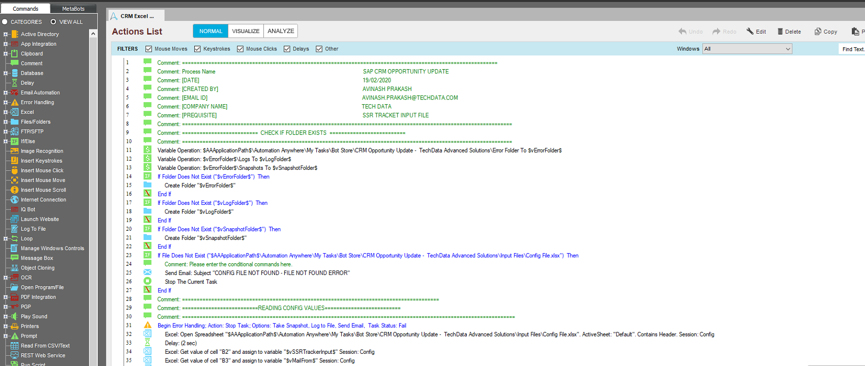Click the Excel command icon in sidebar
This screenshot has height=366, width=865.
tap(15, 112)
